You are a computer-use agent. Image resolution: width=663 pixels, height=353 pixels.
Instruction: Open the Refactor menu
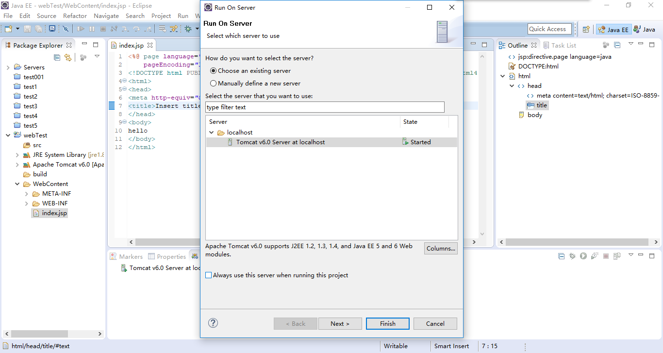point(75,16)
